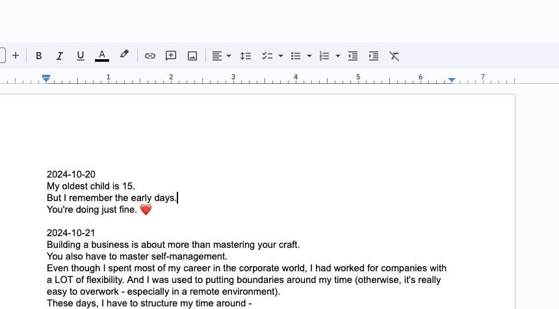The height and width of the screenshot is (309, 559).
Task: Expand the alignment dropdown arrow
Action: [x=229, y=56]
